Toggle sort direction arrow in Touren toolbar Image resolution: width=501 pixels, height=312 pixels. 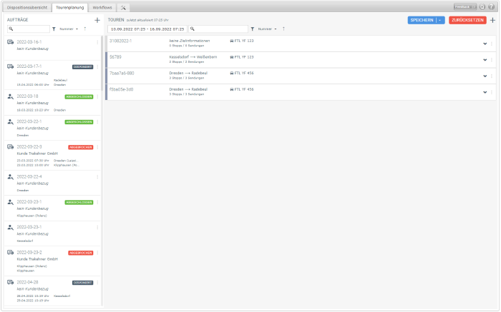[x=283, y=29]
